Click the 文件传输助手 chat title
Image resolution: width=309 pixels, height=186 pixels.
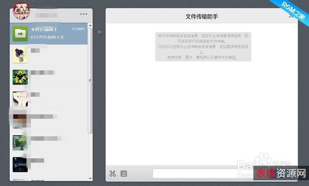(202, 16)
